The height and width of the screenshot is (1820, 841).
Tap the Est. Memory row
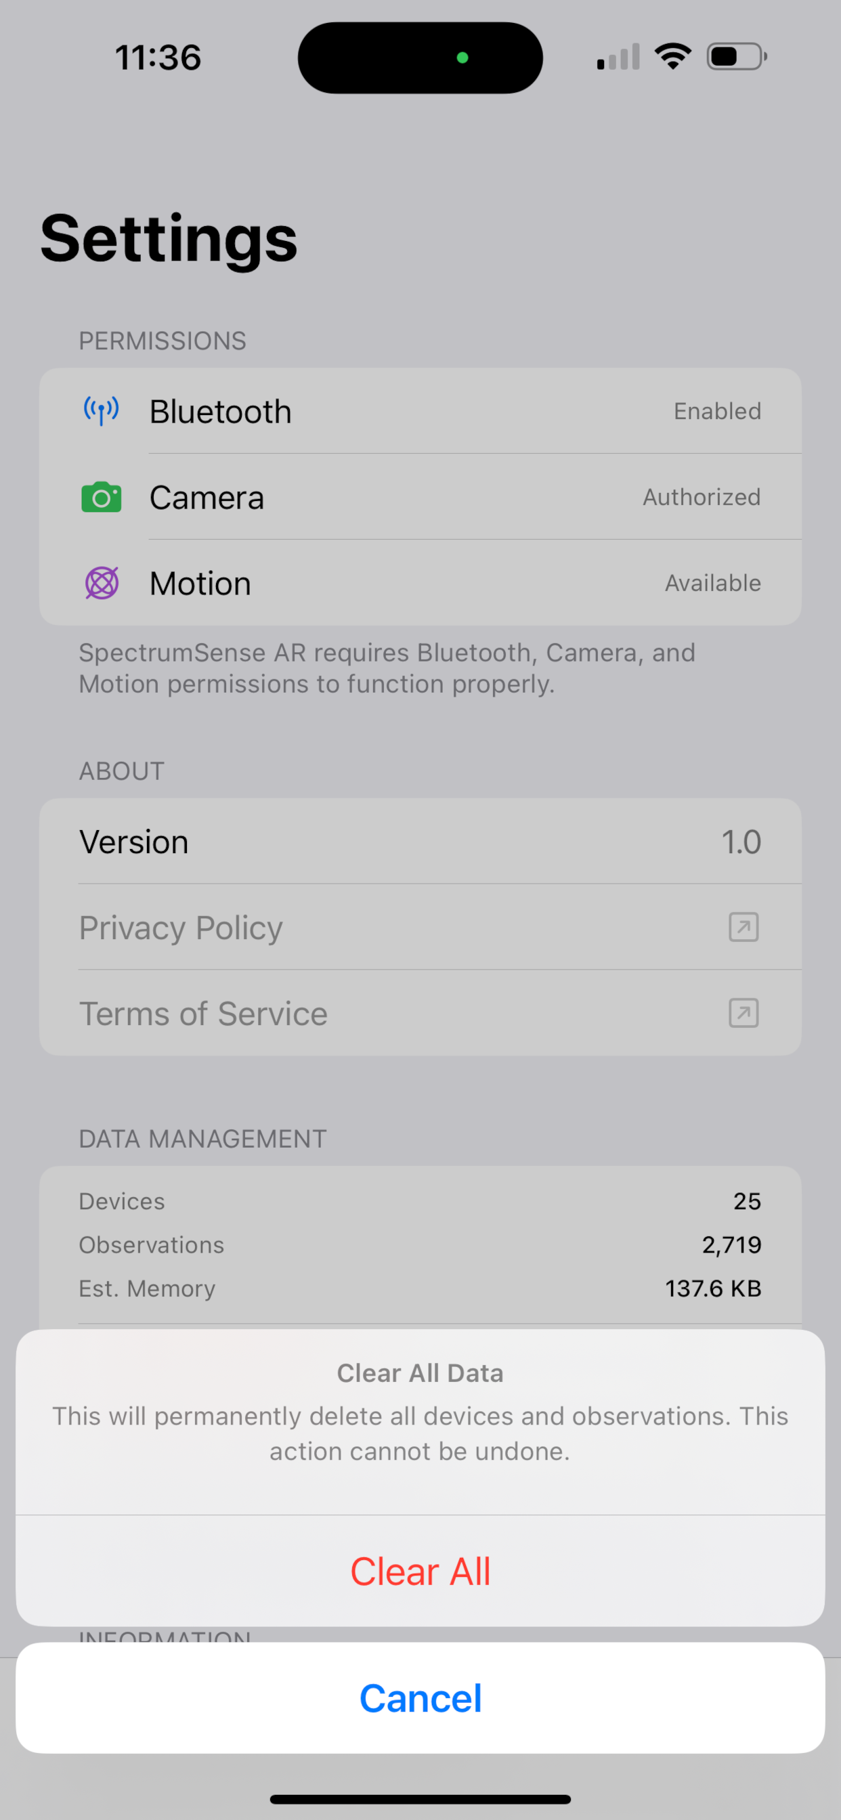coord(420,1288)
